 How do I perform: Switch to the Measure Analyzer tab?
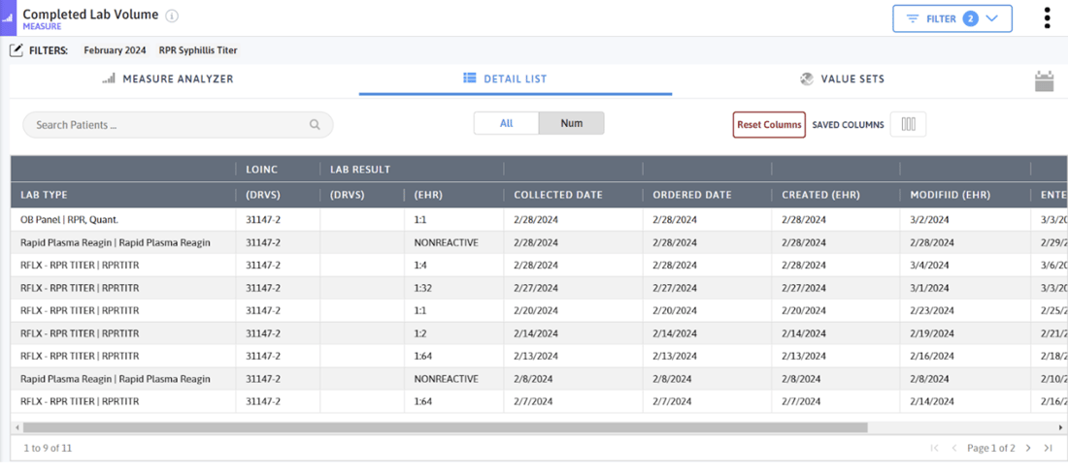[x=168, y=79]
